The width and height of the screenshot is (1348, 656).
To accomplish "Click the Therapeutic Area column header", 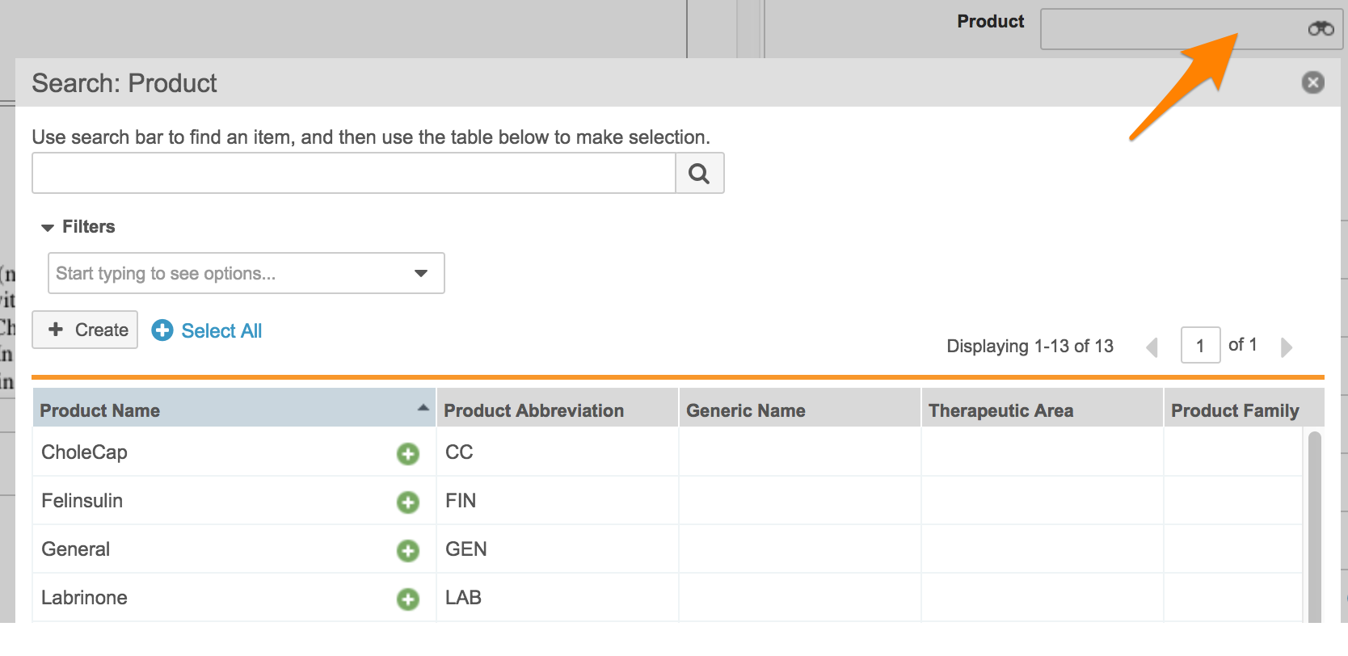I will [1000, 410].
